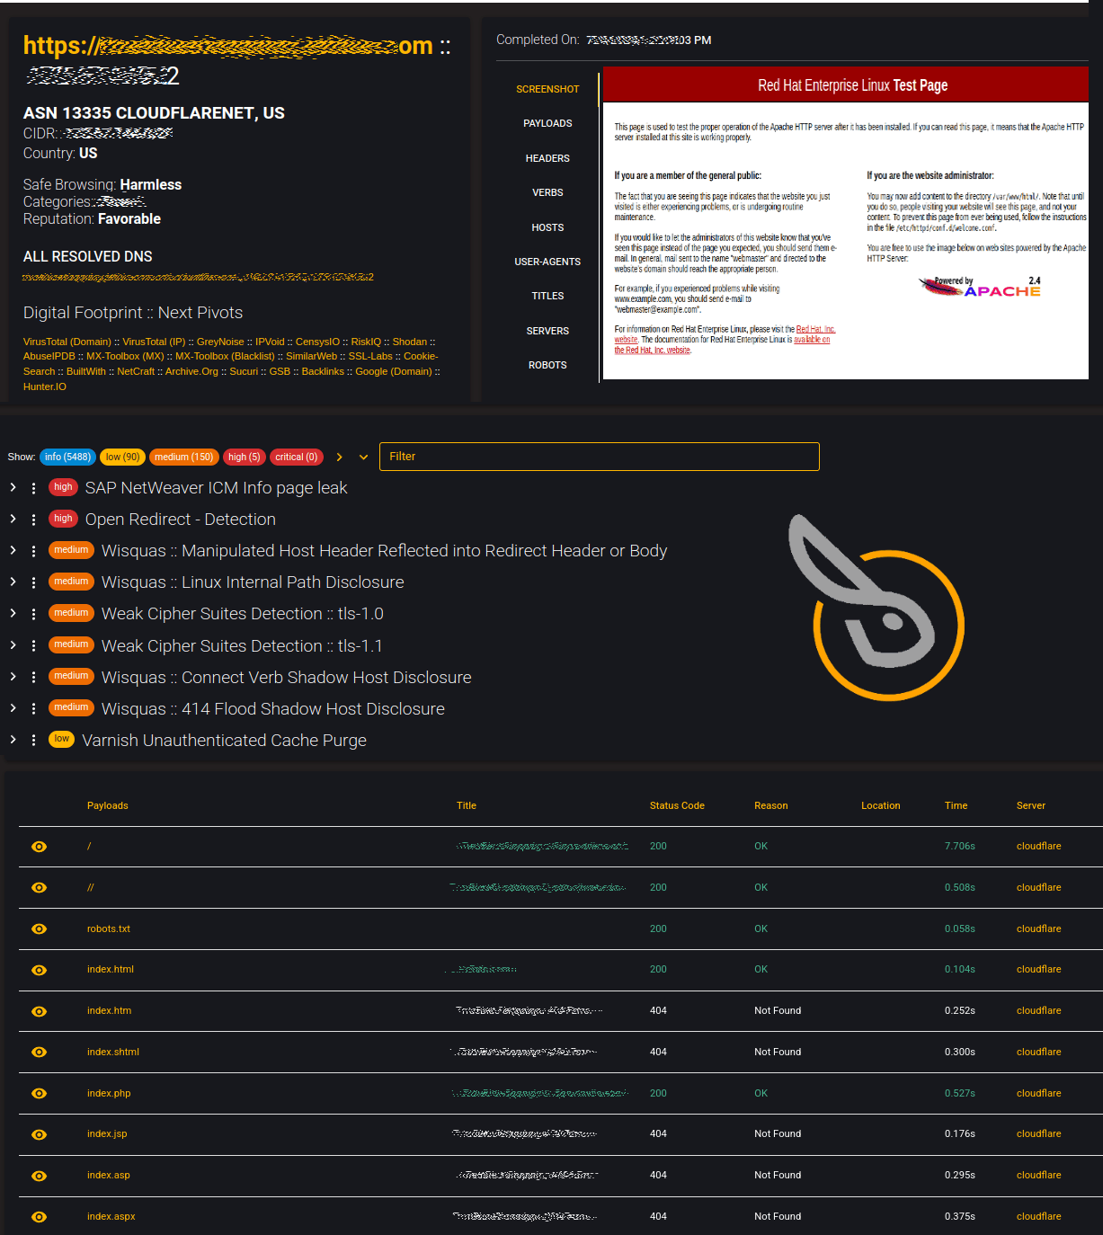Expand all findings with down chevron
The height and width of the screenshot is (1235, 1103).
click(363, 457)
